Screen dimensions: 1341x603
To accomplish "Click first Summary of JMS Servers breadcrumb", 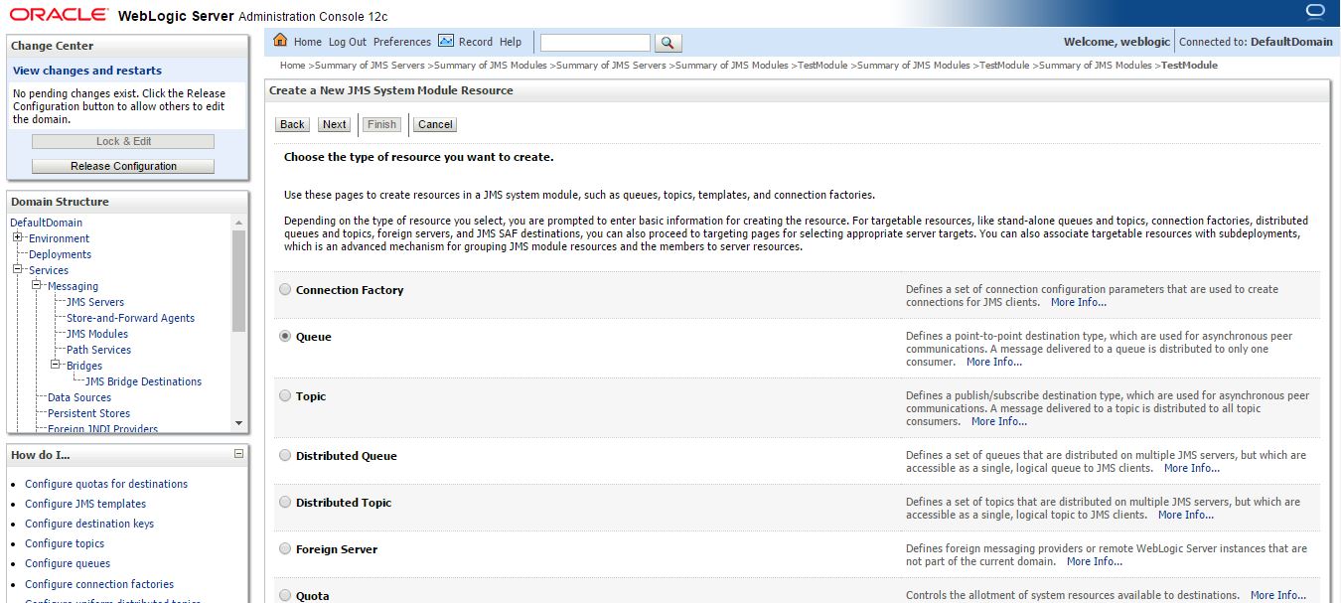I will click(x=372, y=66).
